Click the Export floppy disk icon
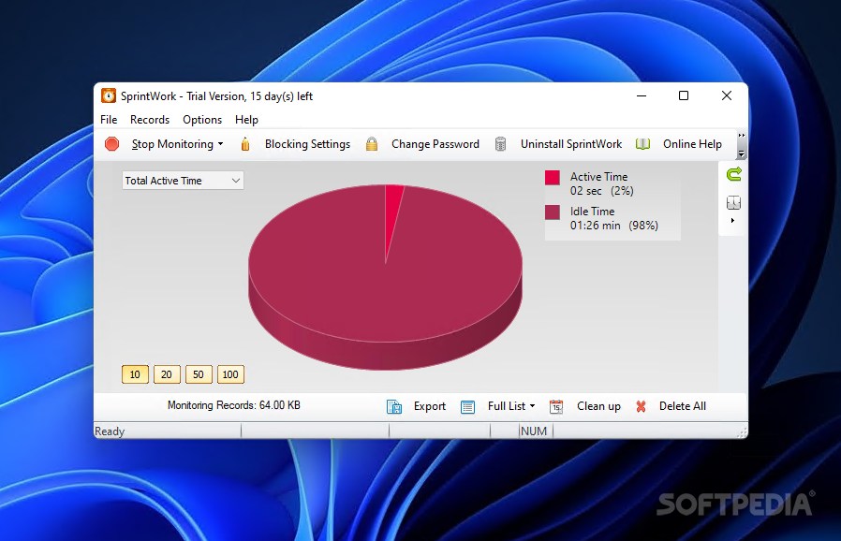841x541 pixels. [x=394, y=407]
